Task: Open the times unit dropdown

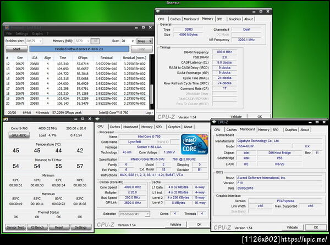Action: coord(145,41)
